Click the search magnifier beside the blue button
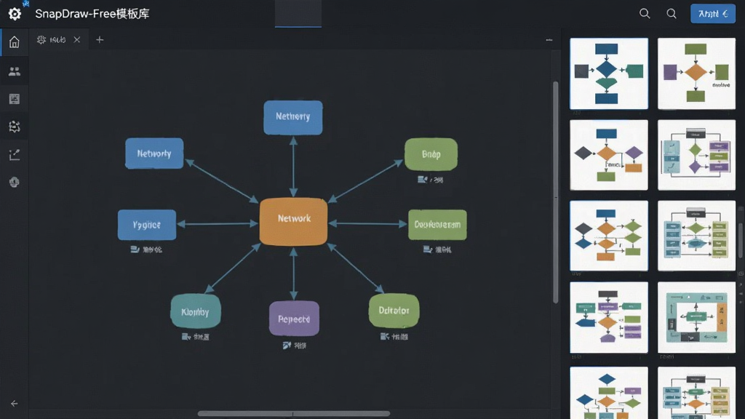745x419 pixels. pos(672,14)
